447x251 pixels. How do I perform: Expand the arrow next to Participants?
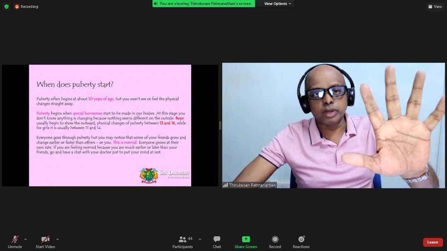pyautogui.click(x=200, y=239)
